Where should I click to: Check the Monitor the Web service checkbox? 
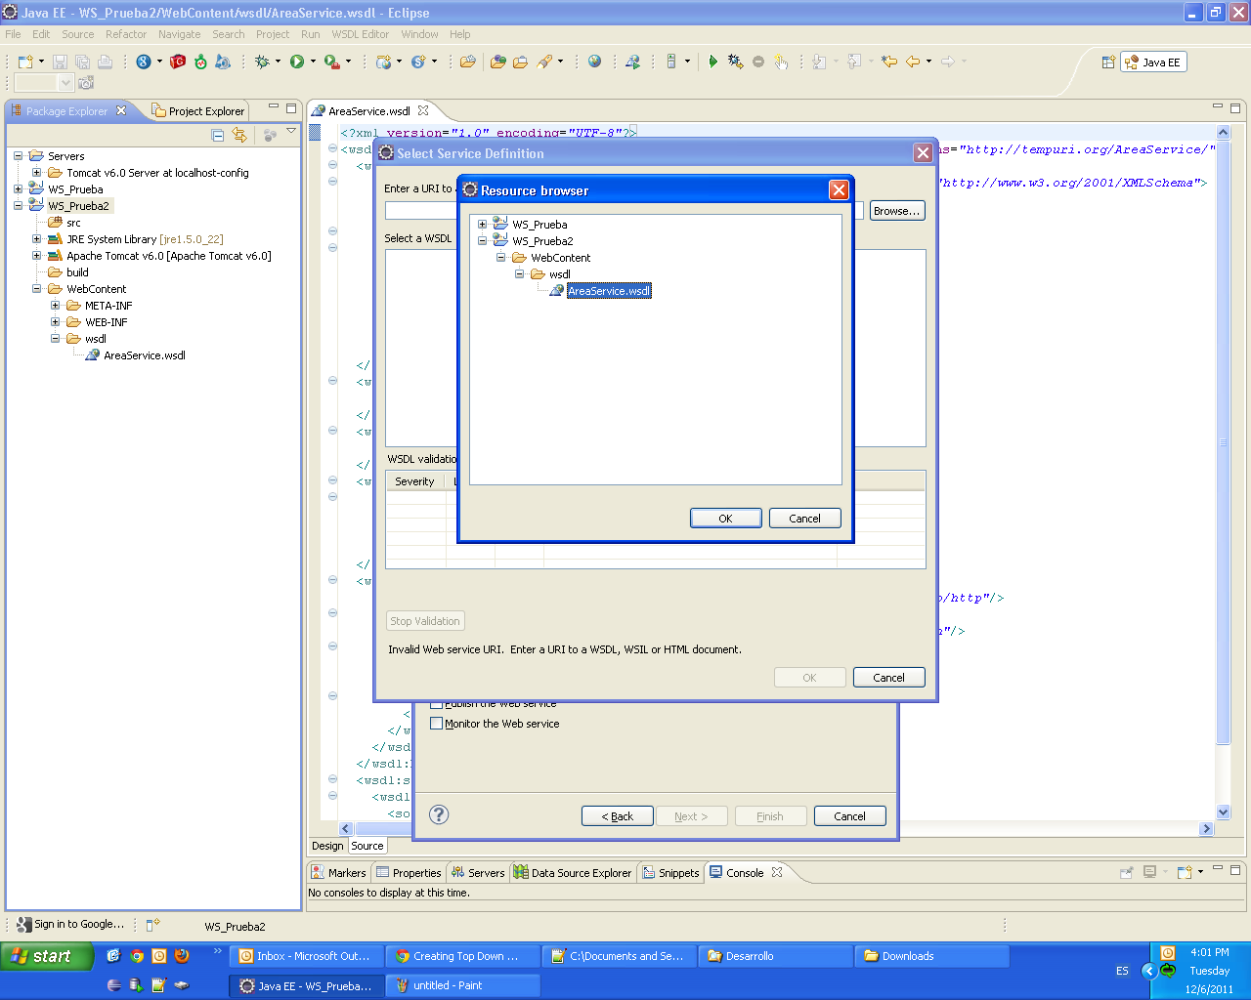tap(437, 724)
